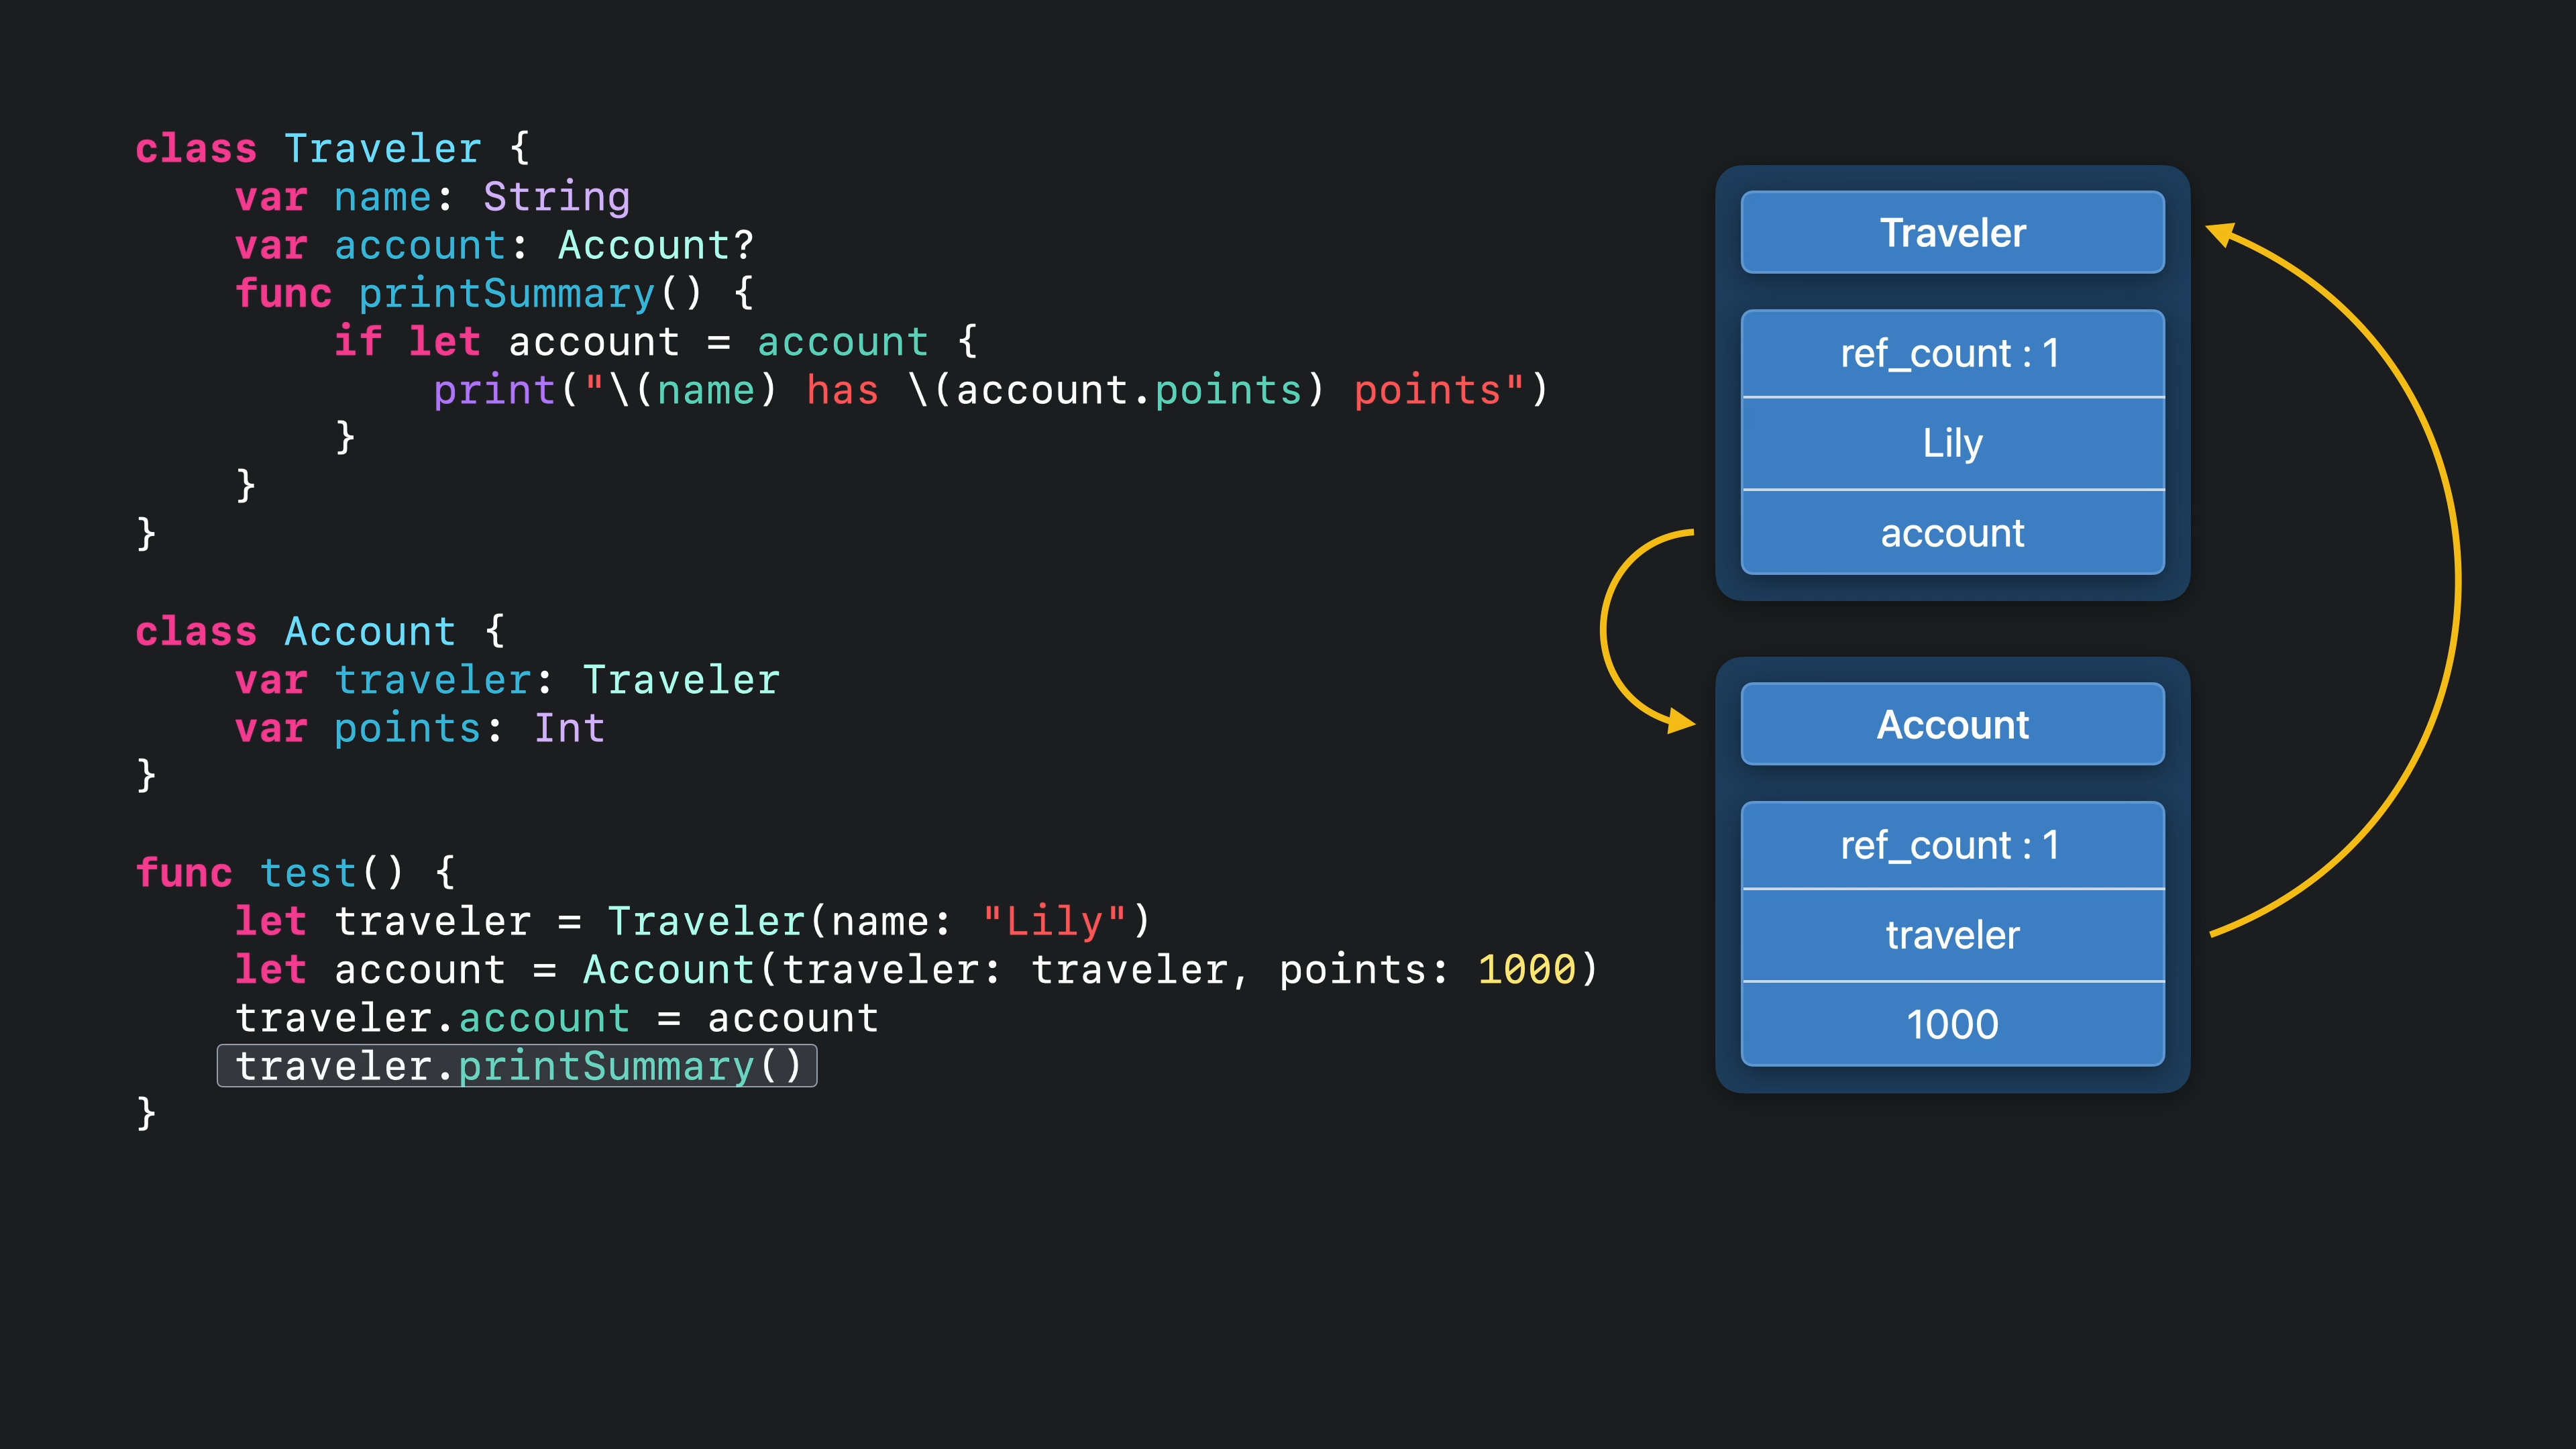Click the 1000 points cell
Screen dimensions: 2576x1449
1952,1024
